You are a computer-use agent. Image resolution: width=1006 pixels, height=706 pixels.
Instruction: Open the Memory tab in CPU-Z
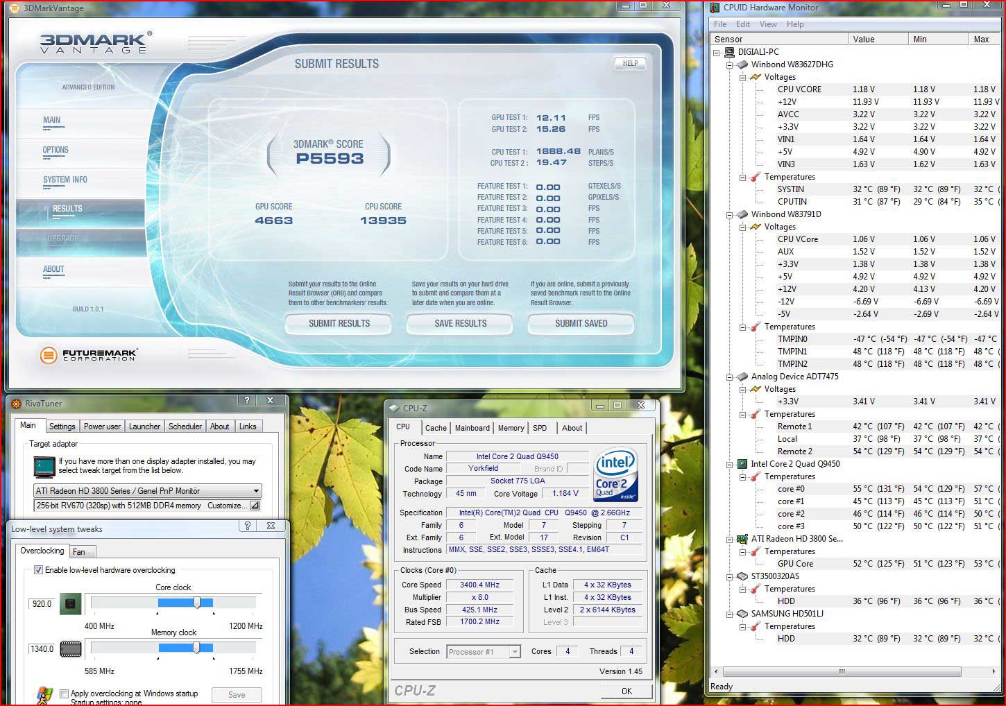coord(511,428)
